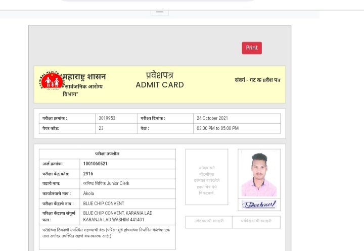Image resolution: width=364 pixels, height=251 pixels.
Task: Click the reporting time instruction note
Action: 106,233
